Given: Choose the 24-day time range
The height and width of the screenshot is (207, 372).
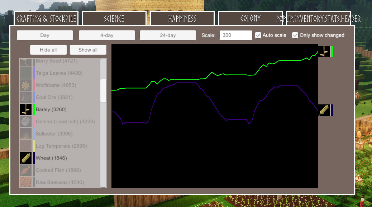Looking at the screenshot, I should [168, 35].
